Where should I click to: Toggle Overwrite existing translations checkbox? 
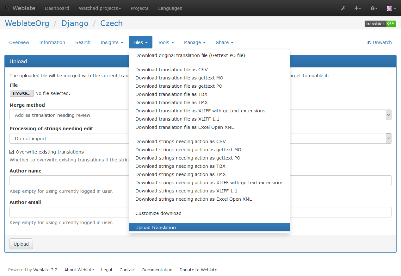[12, 152]
